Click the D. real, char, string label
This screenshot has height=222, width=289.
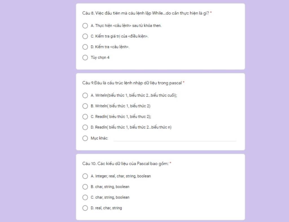tap(106, 208)
